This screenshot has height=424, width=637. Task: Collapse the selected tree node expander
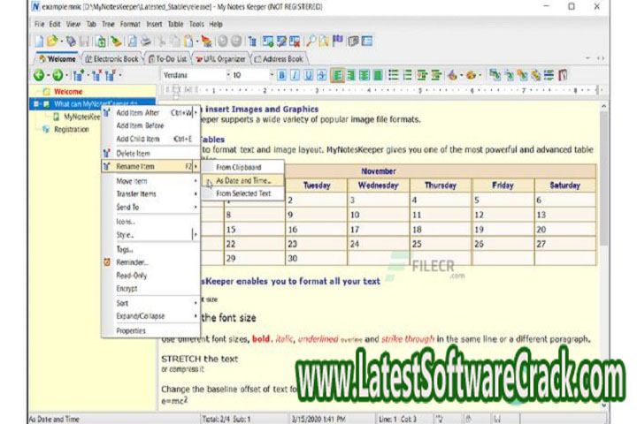coord(35,103)
